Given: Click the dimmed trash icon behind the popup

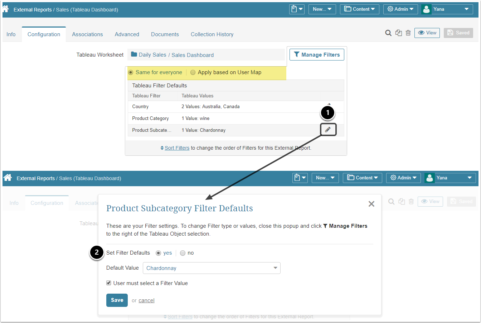Looking at the screenshot, I should coord(411,202).
